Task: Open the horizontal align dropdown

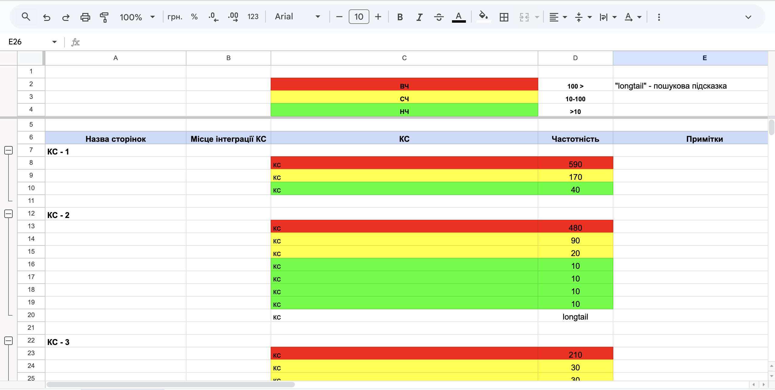Action: pos(558,17)
